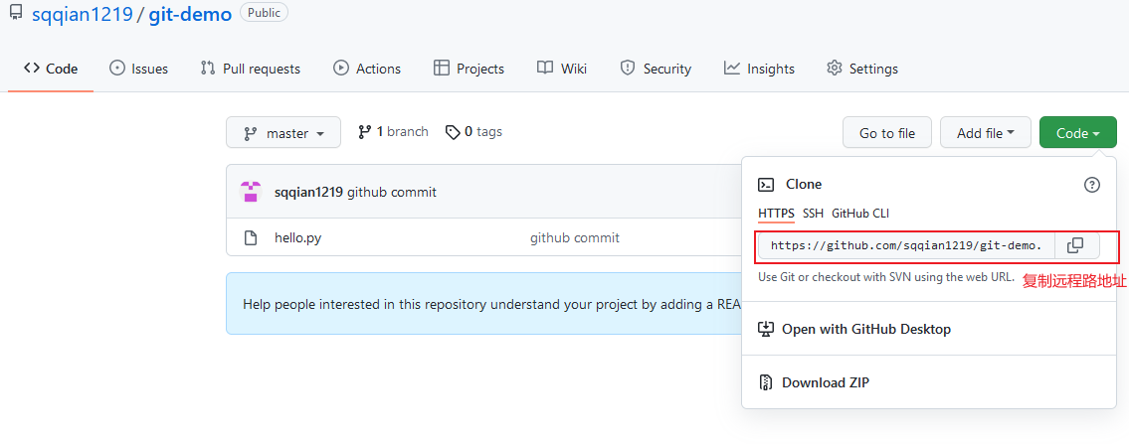1129x444 pixels.
Task: Open the latest 'github commit' header link
Action: 392,192
